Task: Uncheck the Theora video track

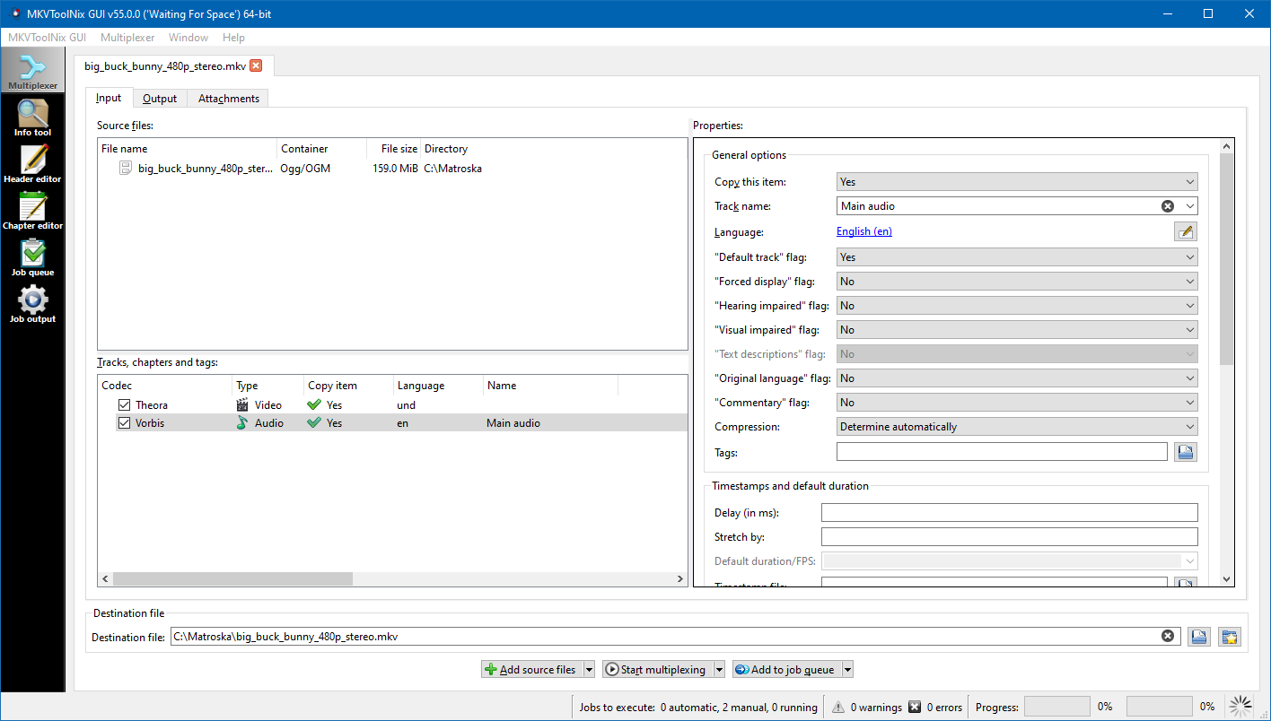Action: tap(124, 404)
